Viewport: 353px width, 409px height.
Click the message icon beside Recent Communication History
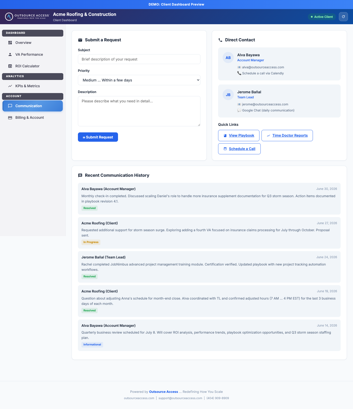pos(80,175)
